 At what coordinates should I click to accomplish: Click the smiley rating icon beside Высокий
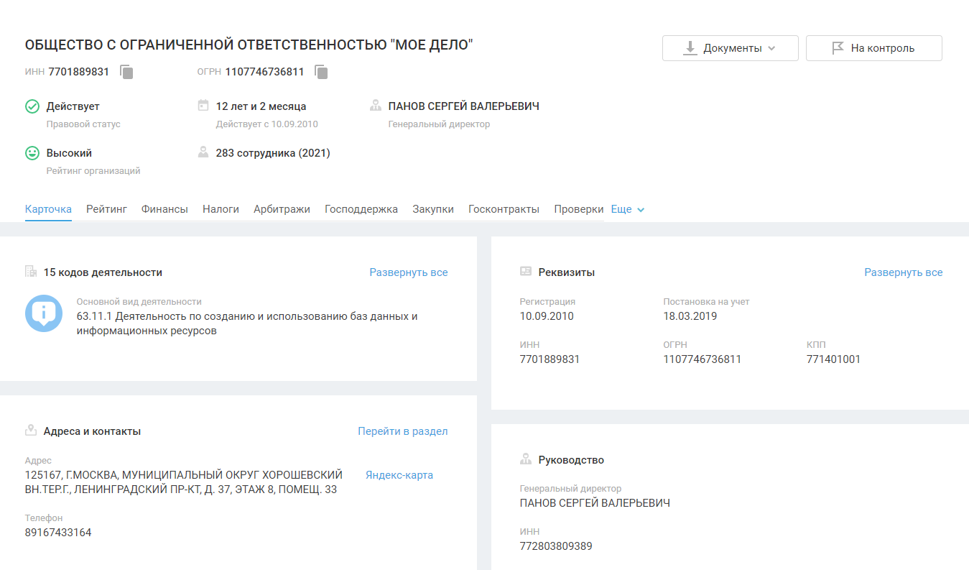(x=32, y=153)
